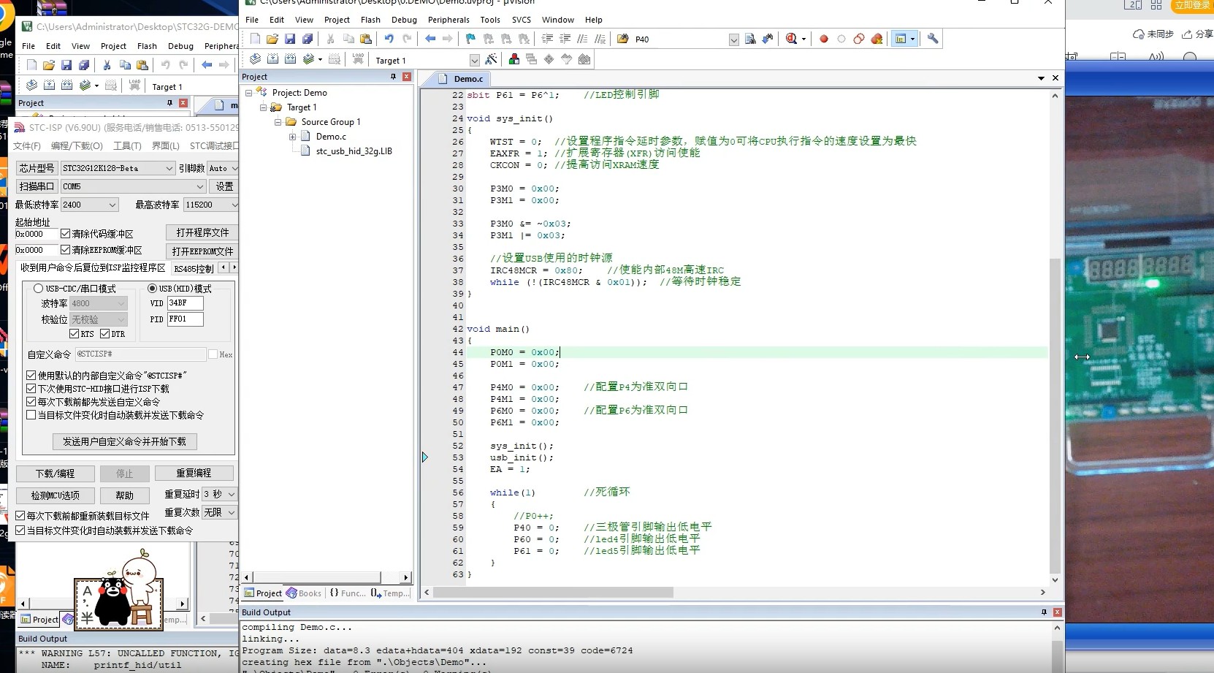The width and height of the screenshot is (1214, 673).
Task: Indent selected lines in front µVision
Action: pos(547,39)
